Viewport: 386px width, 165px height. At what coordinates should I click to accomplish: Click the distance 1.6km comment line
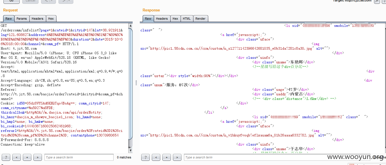(294, 98)
